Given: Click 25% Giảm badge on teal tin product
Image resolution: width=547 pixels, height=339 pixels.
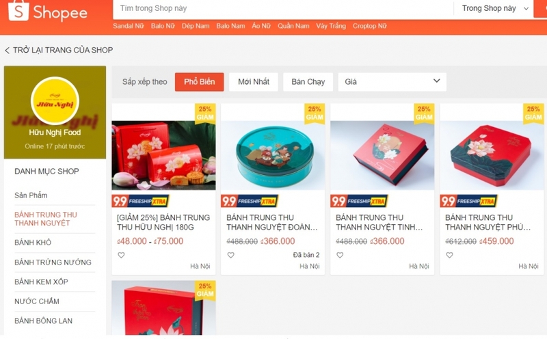Looking at the screenshot, I should point(315,113).
